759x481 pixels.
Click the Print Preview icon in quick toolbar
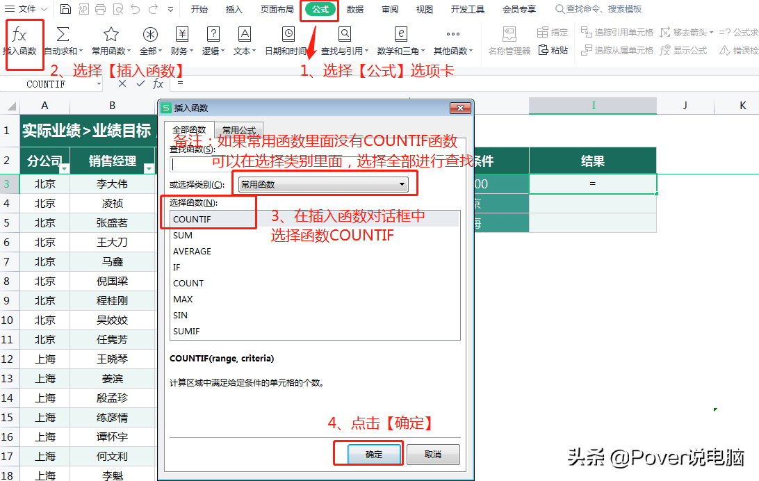[117, 9]
